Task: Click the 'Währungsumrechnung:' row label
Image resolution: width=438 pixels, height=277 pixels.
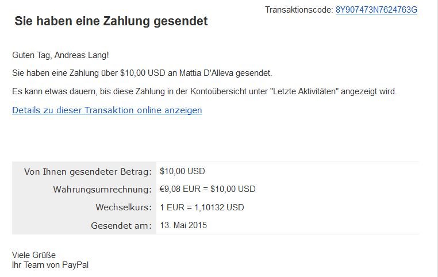Action: pyautogui.click(x=102, y=189)
